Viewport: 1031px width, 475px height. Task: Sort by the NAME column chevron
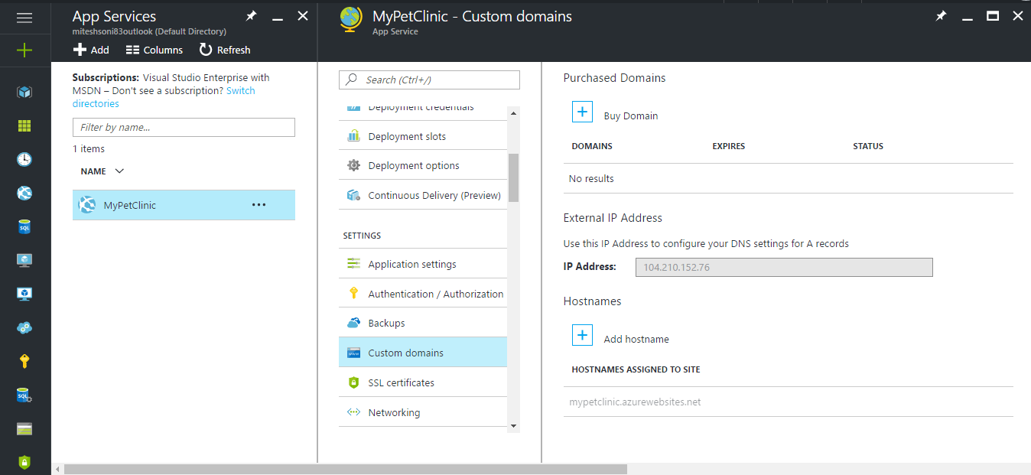(x=119, y=171)
